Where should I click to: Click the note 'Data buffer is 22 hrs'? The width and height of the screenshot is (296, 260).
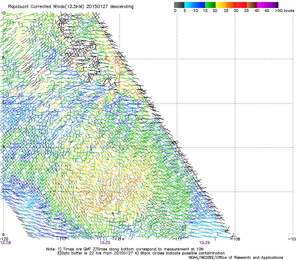(81, 253)
